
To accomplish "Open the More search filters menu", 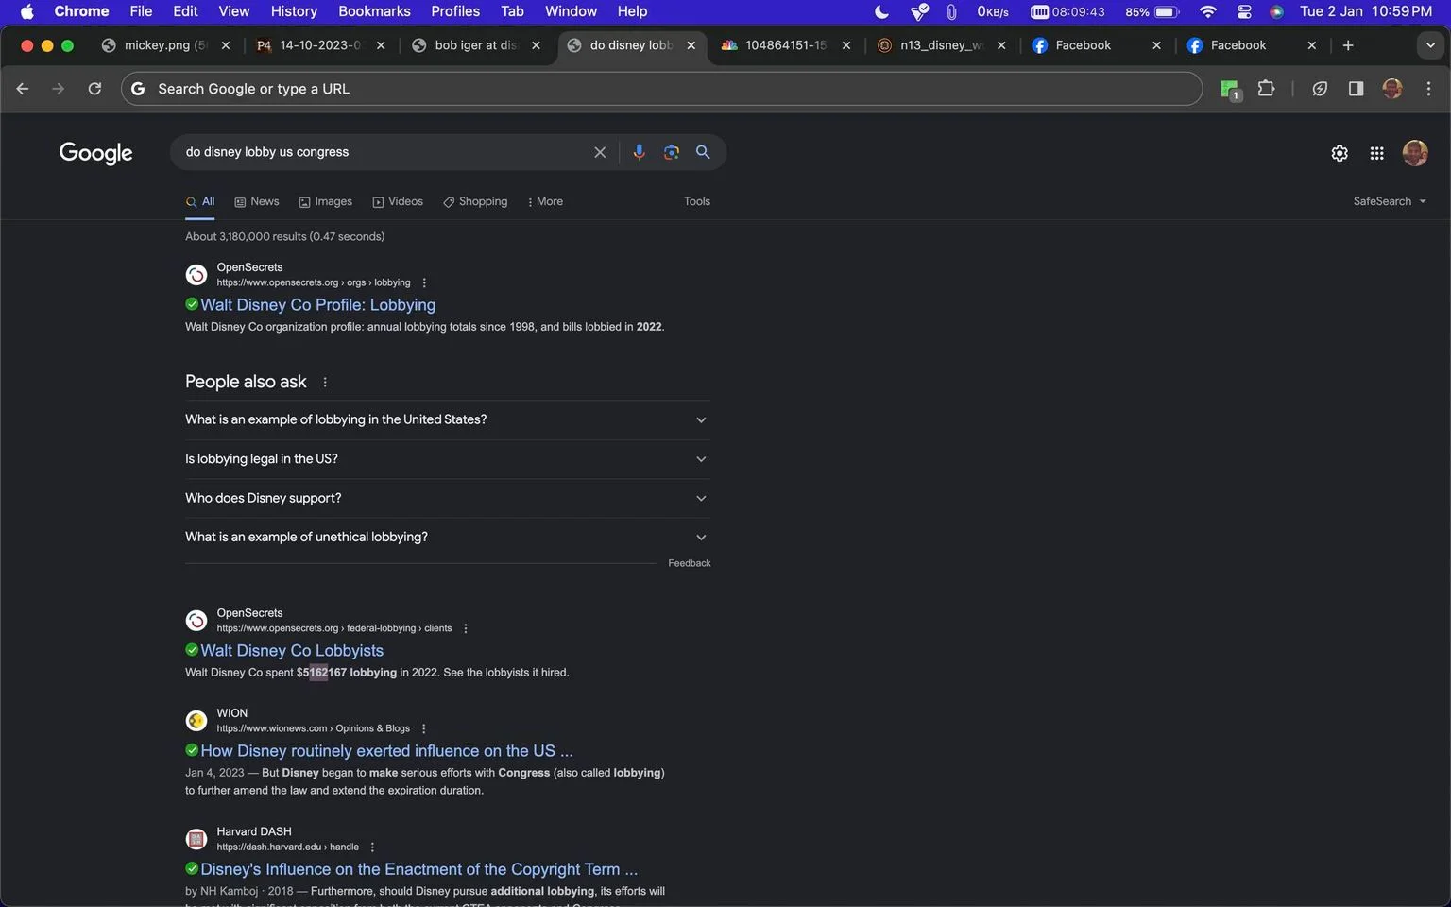I will click(x=545, y=201).
